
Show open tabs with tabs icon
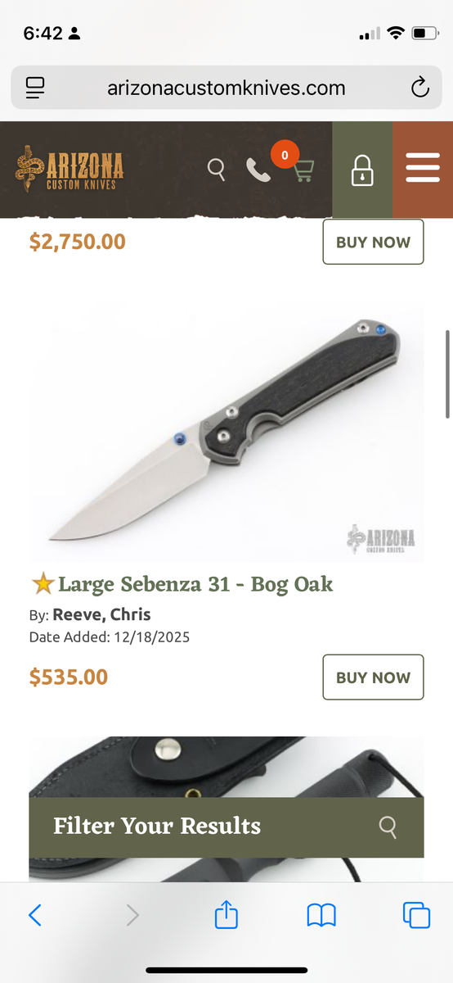click(x=416, y=915)
